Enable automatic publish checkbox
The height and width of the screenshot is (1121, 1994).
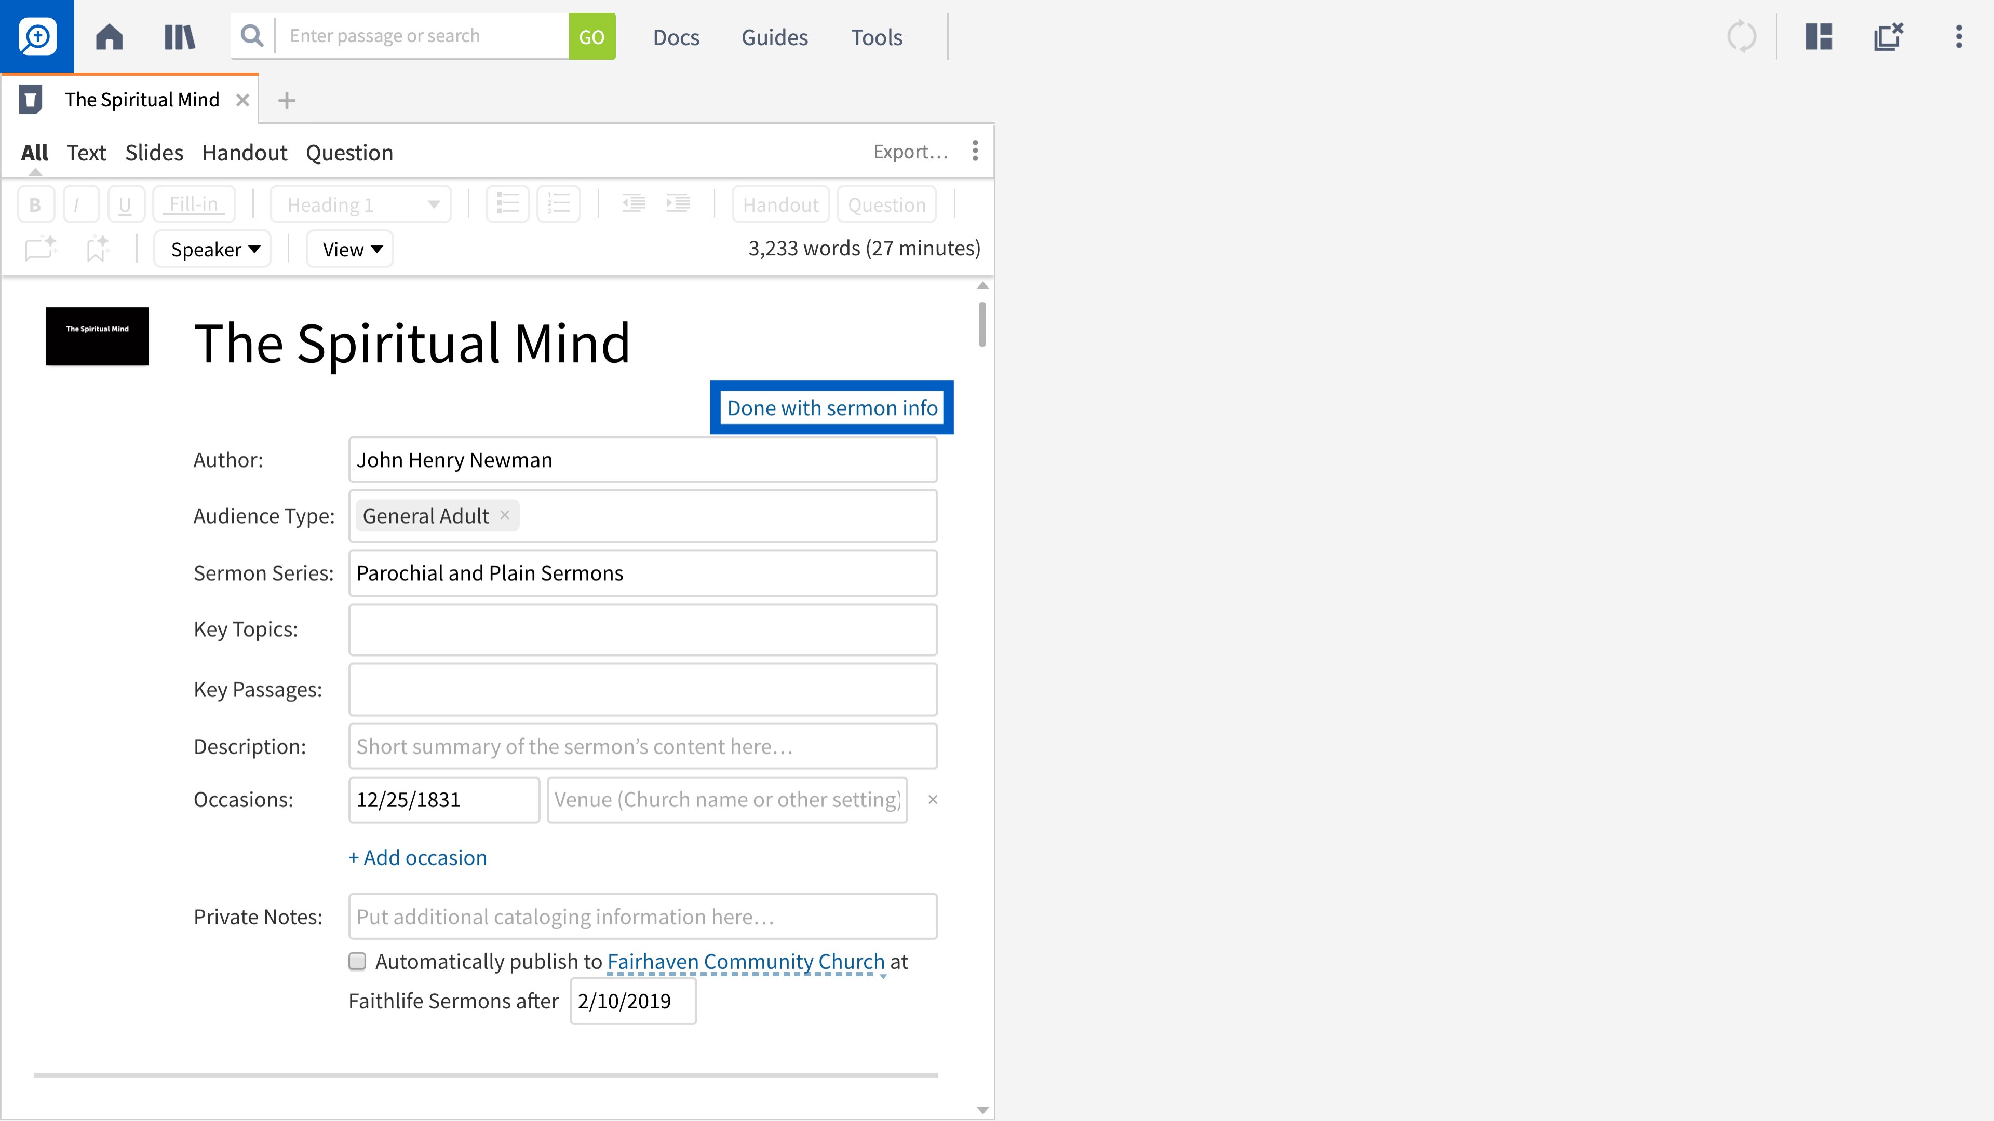357,962
